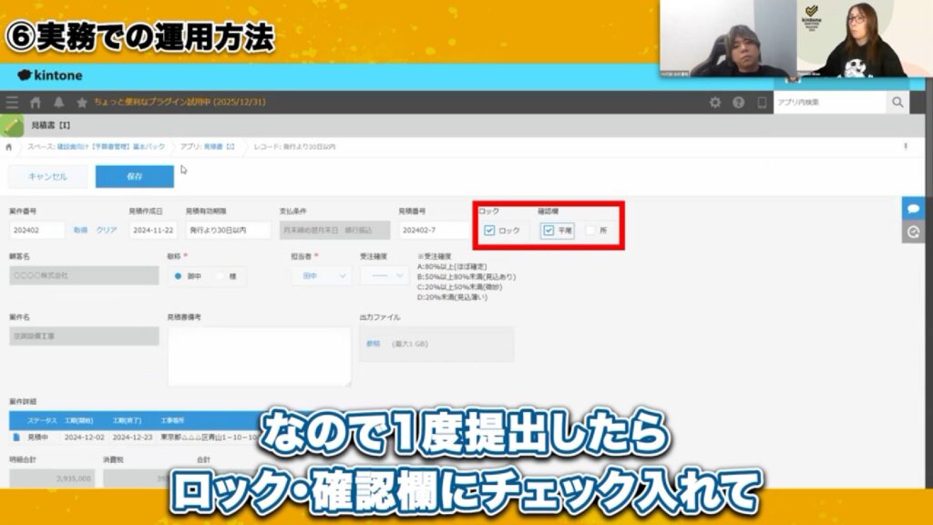
Task: Click the 見積番号 field showing 202402-7
Action: pos(434,231)
